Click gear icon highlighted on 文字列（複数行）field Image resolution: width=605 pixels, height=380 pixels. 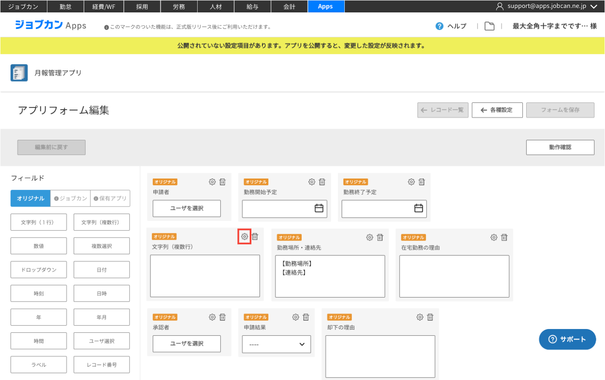tap(245, 237)
